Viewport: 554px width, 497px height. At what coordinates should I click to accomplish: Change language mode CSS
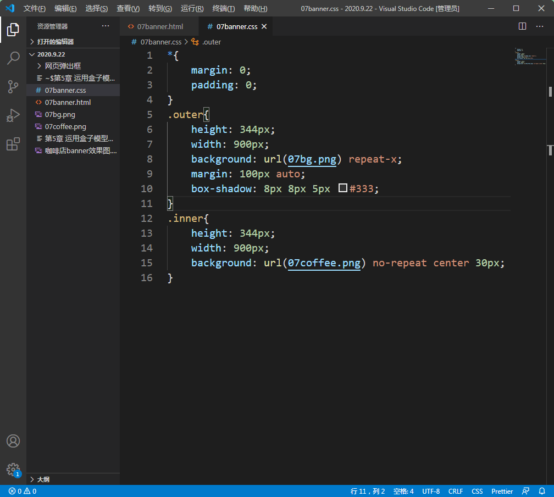coord(477,491)
